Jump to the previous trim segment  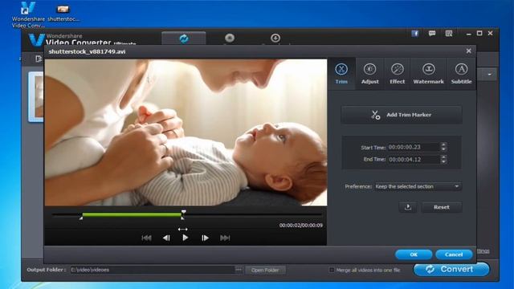146,238
